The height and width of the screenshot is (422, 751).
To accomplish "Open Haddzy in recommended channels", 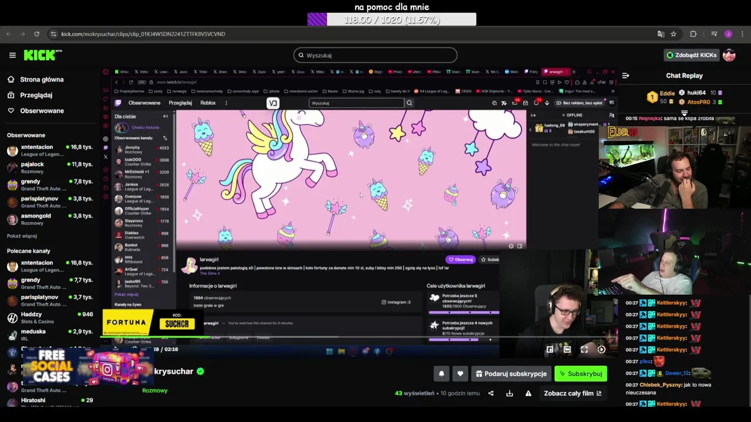I will pyautogui.click(x=50, y=318).
